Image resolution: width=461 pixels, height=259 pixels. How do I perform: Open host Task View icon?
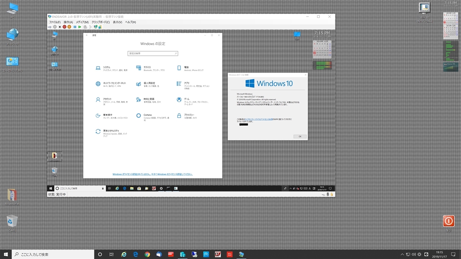click(x=112, y=255)
